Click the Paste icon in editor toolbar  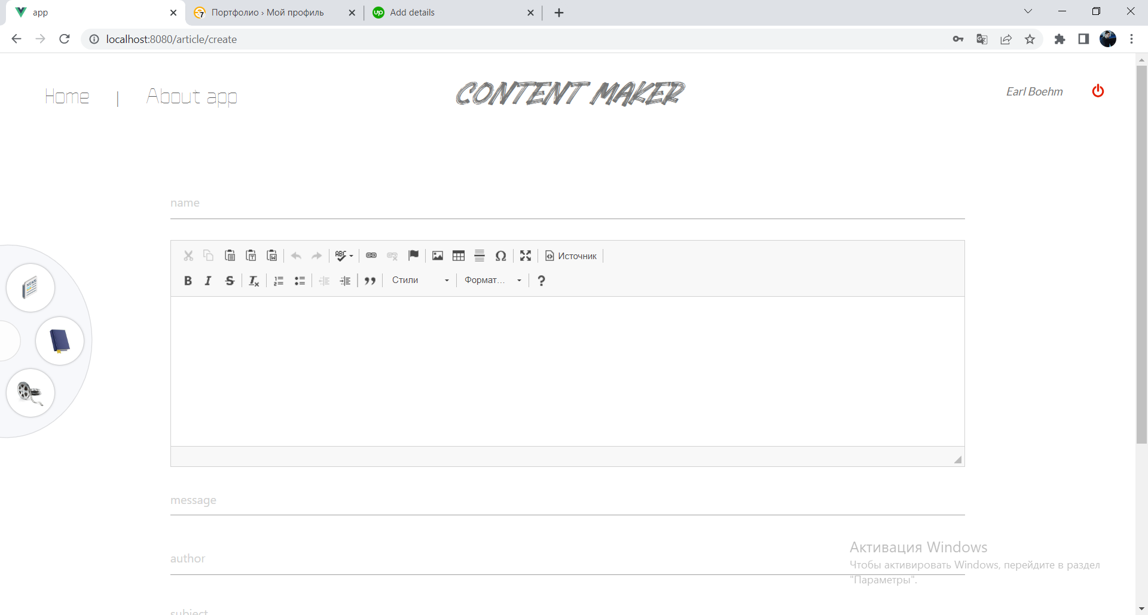tap(230, 256)
